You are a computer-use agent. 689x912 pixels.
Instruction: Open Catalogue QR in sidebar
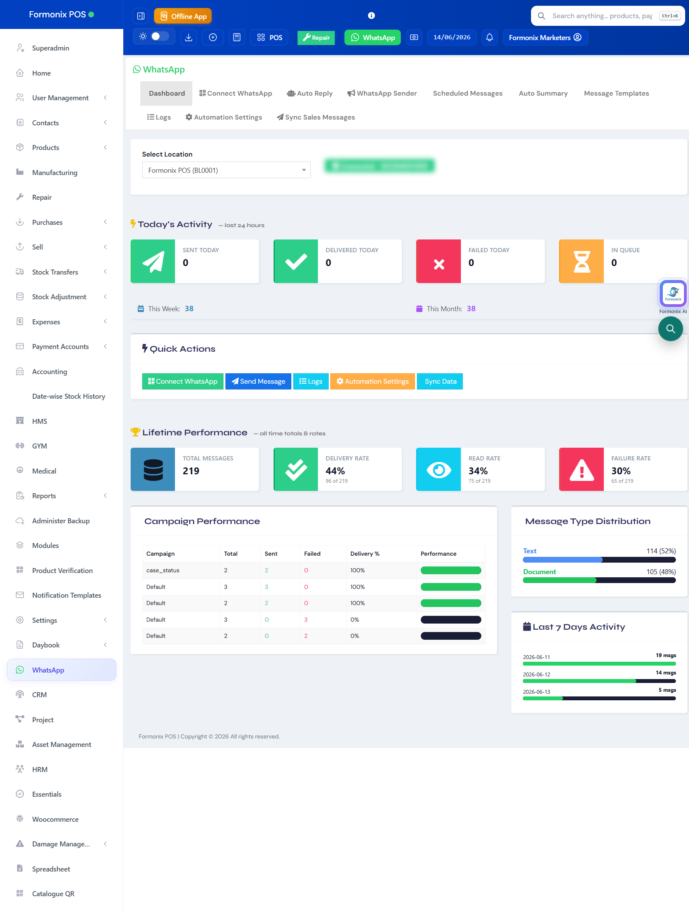(x=61, y=893)
